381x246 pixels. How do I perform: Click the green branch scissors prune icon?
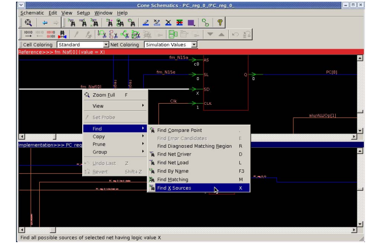(x=125, y=34)
